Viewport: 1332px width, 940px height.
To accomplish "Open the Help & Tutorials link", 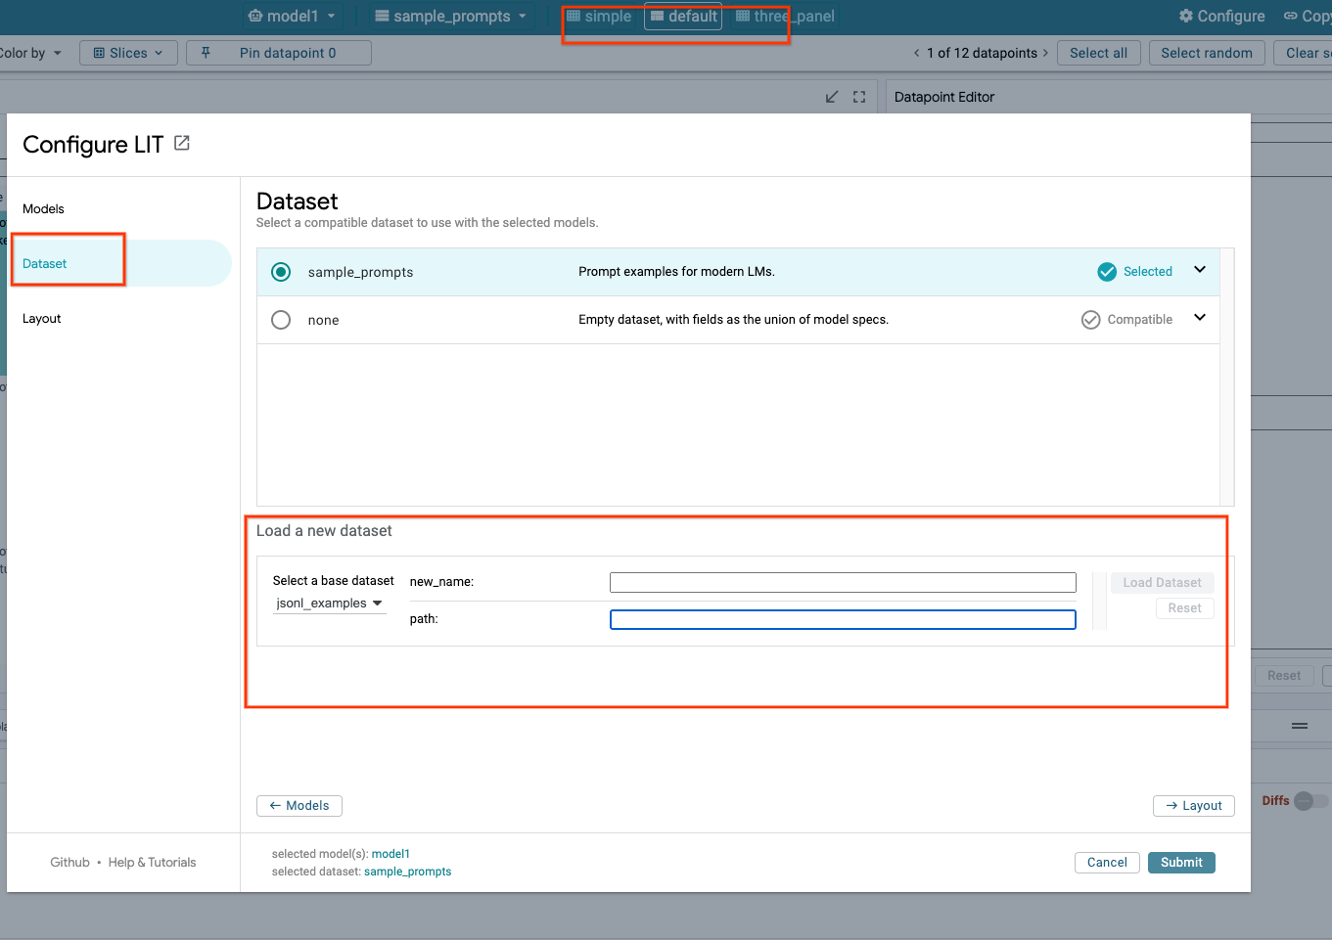I will (x=152, y=863).
